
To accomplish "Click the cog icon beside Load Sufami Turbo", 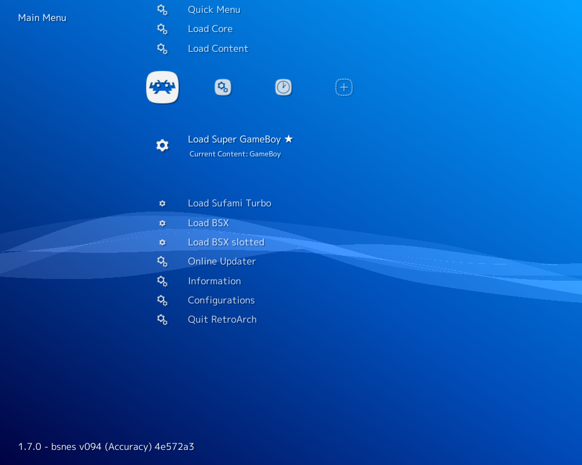I will pyautogui.click(x=162, y=203).
